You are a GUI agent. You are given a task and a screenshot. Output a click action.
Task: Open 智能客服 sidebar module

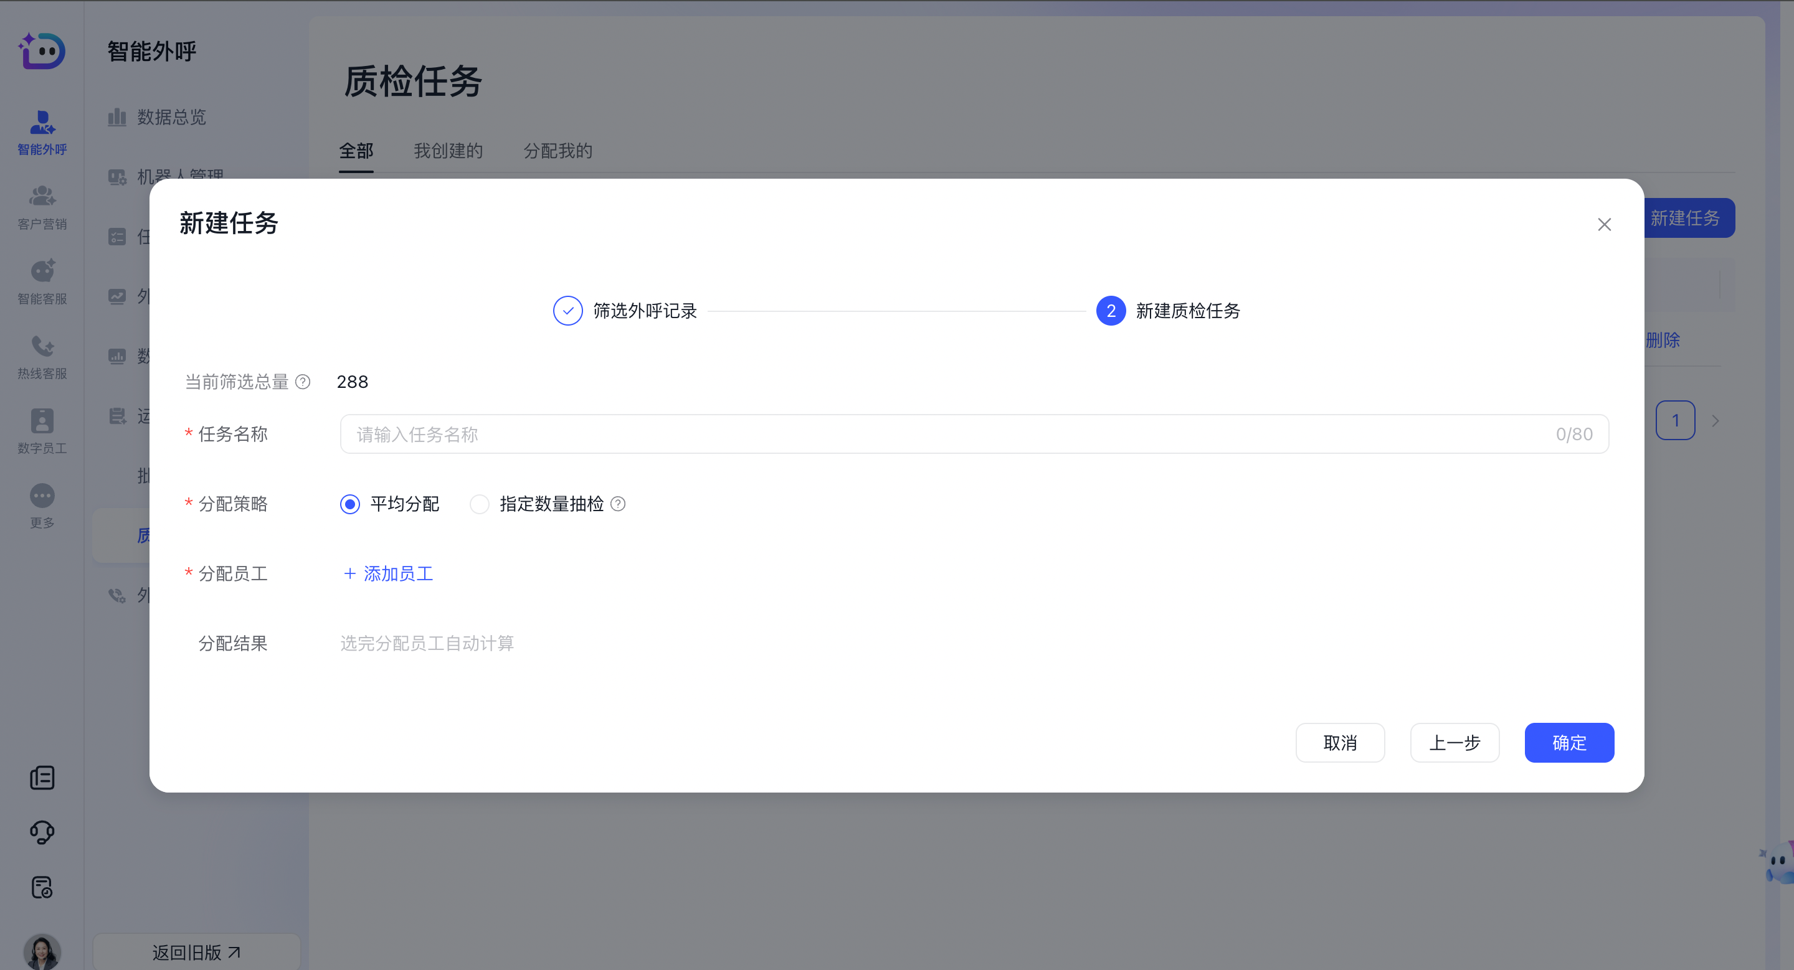[x=42, y=282]
